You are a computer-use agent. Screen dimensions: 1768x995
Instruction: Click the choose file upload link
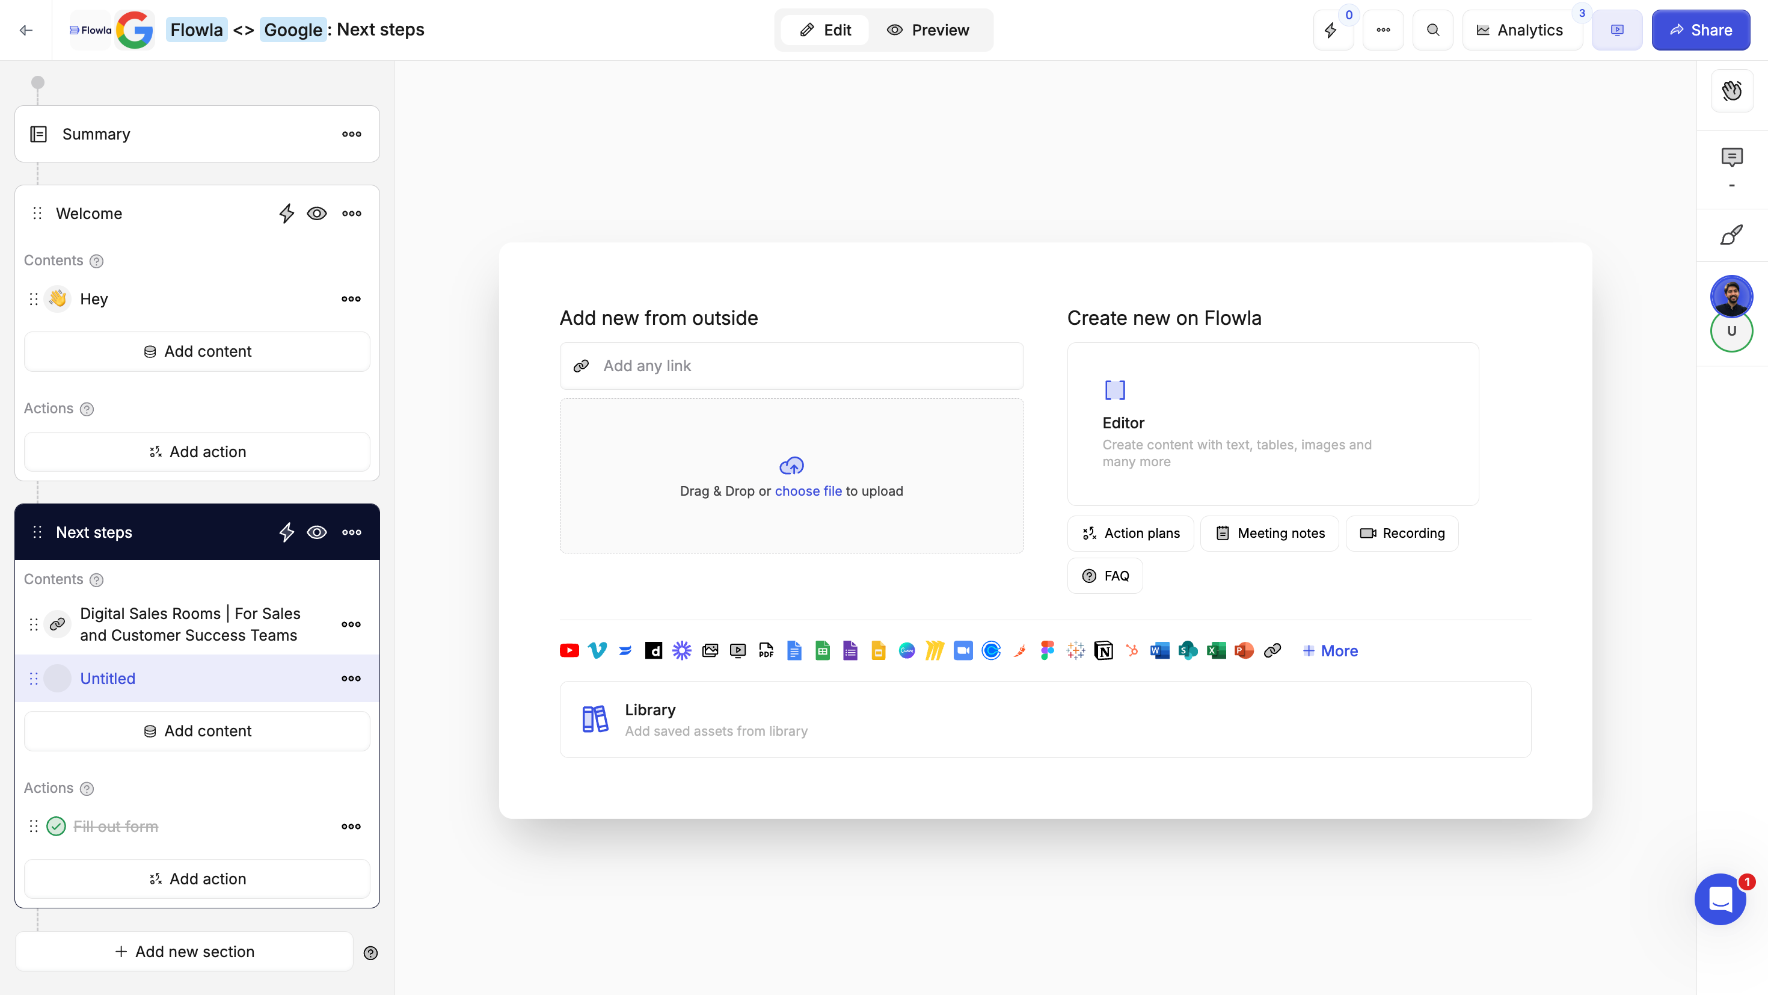(808, 491)
